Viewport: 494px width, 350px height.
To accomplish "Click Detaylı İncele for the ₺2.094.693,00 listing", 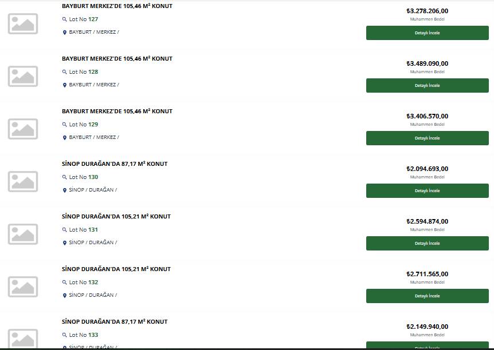I will click(x=427, y=191).
